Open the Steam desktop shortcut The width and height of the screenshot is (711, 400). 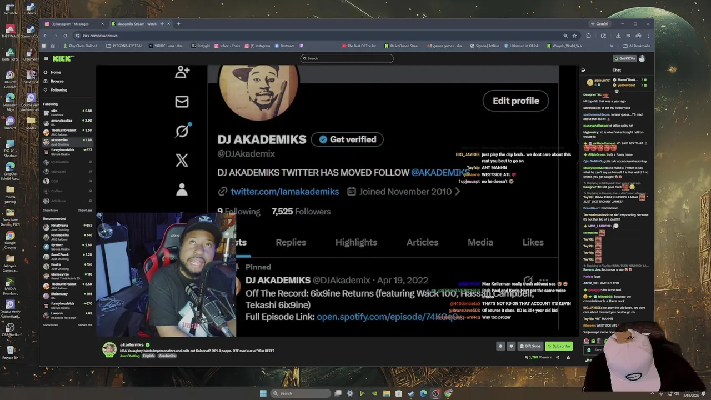[x=31, y=9]
